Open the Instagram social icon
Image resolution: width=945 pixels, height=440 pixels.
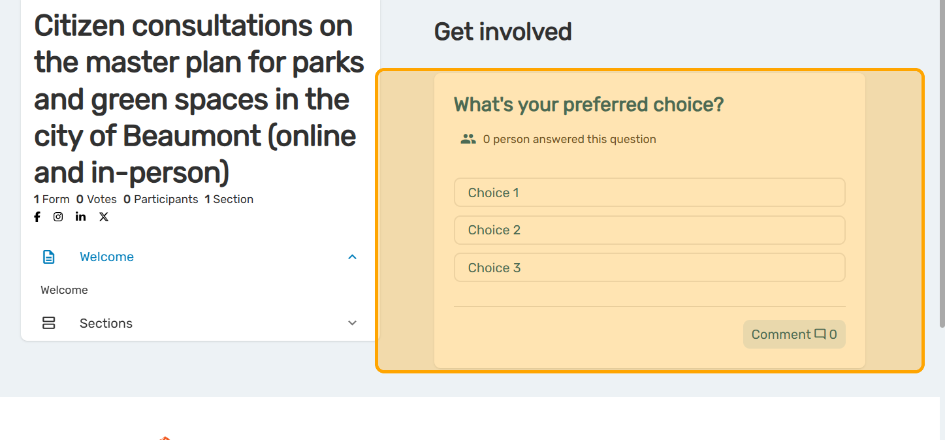[58, 217]
